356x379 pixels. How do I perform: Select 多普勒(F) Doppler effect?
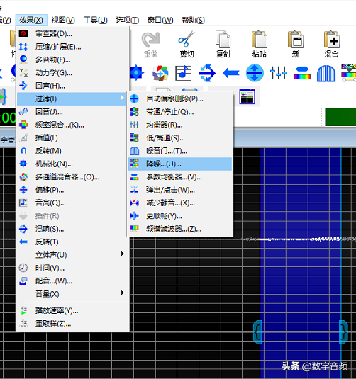pyautogui.click(x=72, y=60)
